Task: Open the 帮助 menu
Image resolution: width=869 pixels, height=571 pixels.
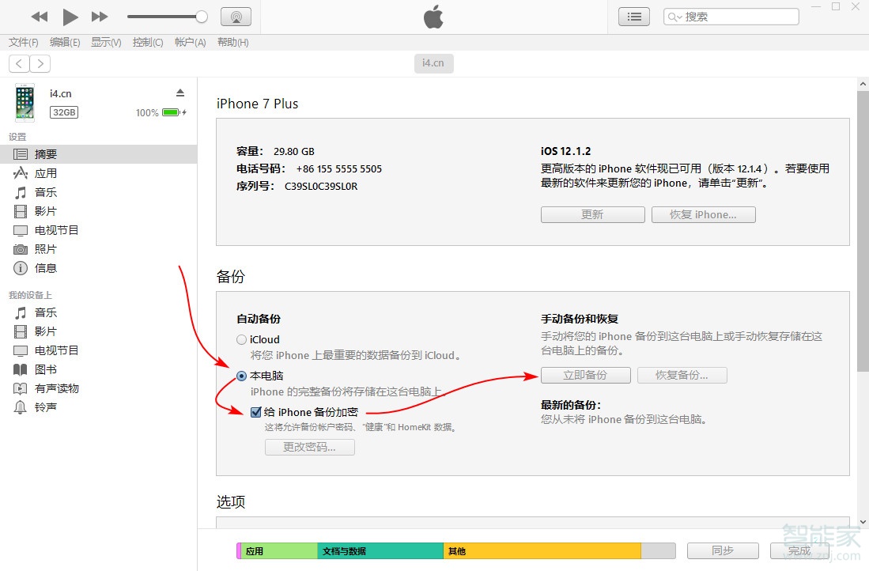Action: (232, 43)
